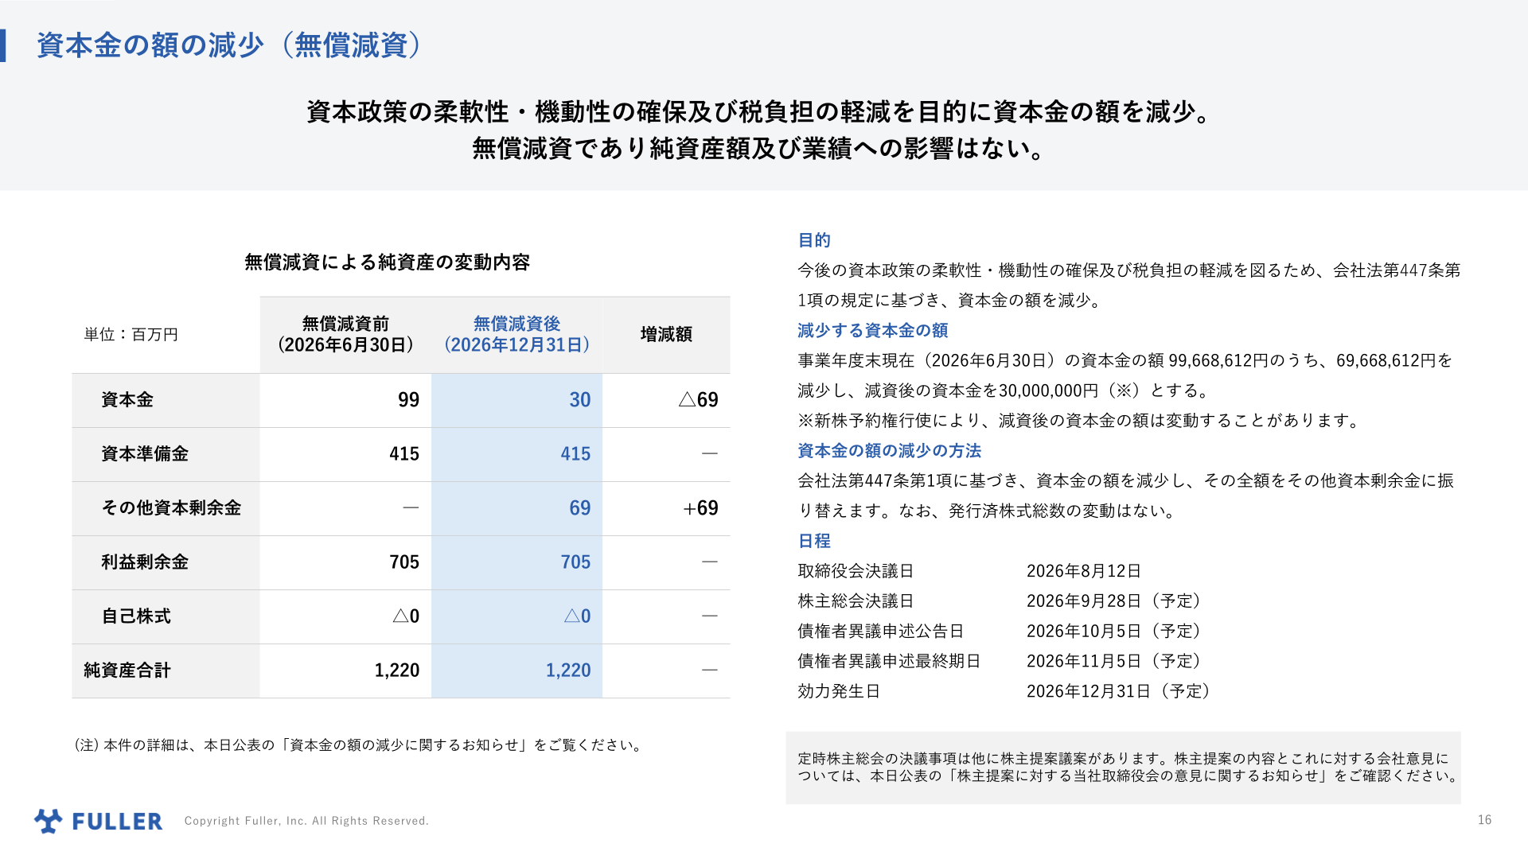Click black 1,220 total value

(397, 670)
